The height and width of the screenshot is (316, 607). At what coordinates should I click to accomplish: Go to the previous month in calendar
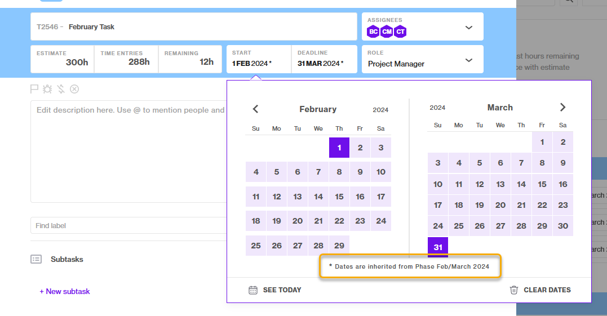[x=255, y=109]
